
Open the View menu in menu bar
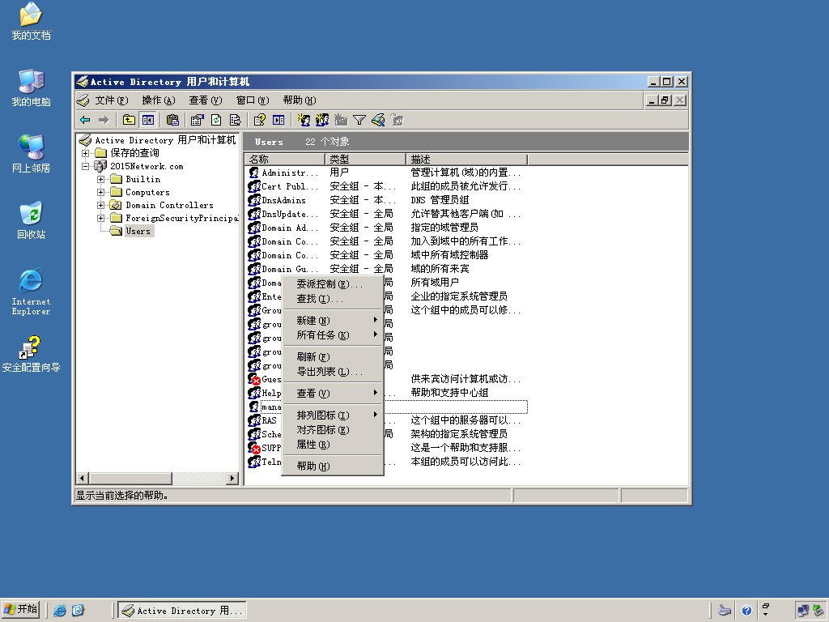206,100
